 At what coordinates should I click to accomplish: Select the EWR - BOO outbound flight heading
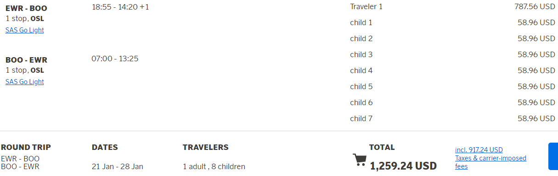coord(26,8)
